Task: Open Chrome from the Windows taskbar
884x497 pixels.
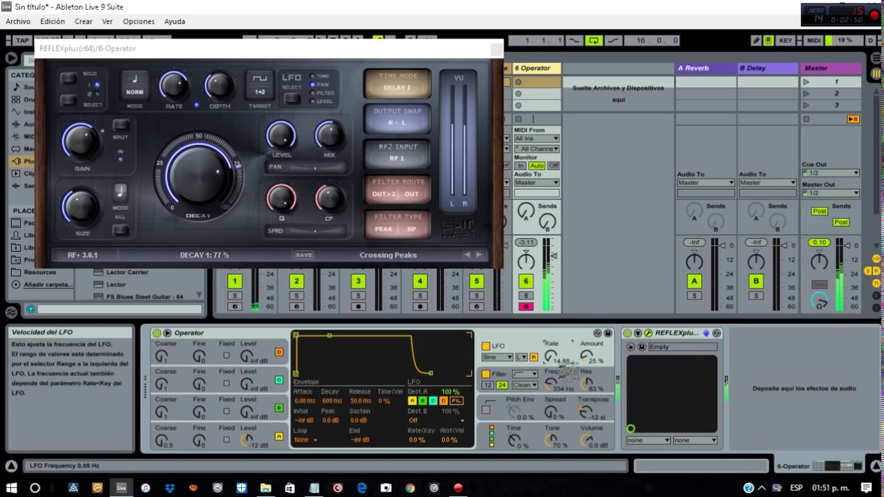Action: (x=410, y=487)
